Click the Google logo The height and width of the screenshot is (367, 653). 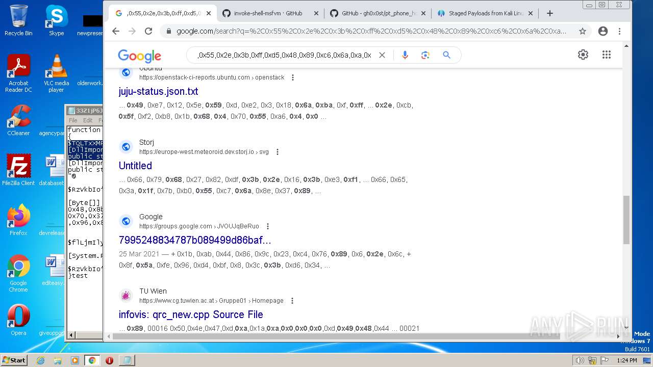click(139, 56)
